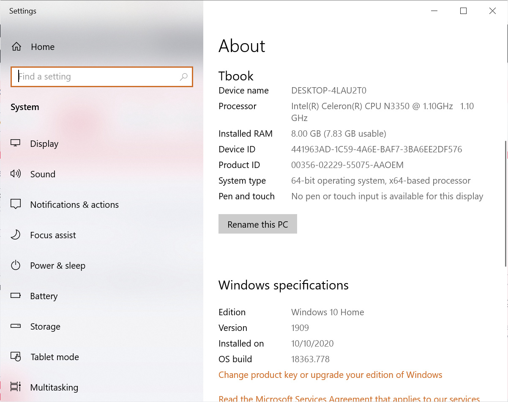Image resolution: width=508 pixels, height=402 pixels.
Task: Click the About page title
Action: (x=242, y=46)
